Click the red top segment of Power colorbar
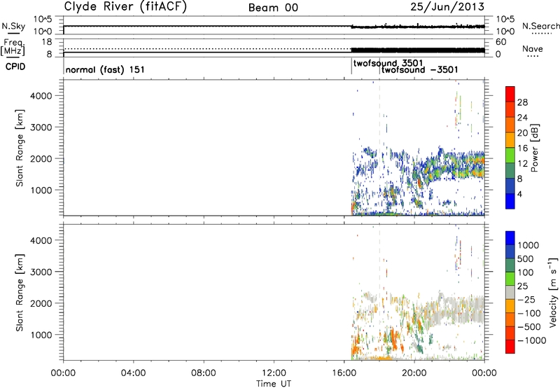Screen dimensions: 560x388 pos(510,94)
